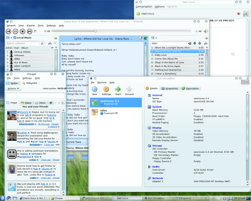The image size is (251, 201).
Task: Expand the Ace of Base artist entry
Action: point(8,62)
